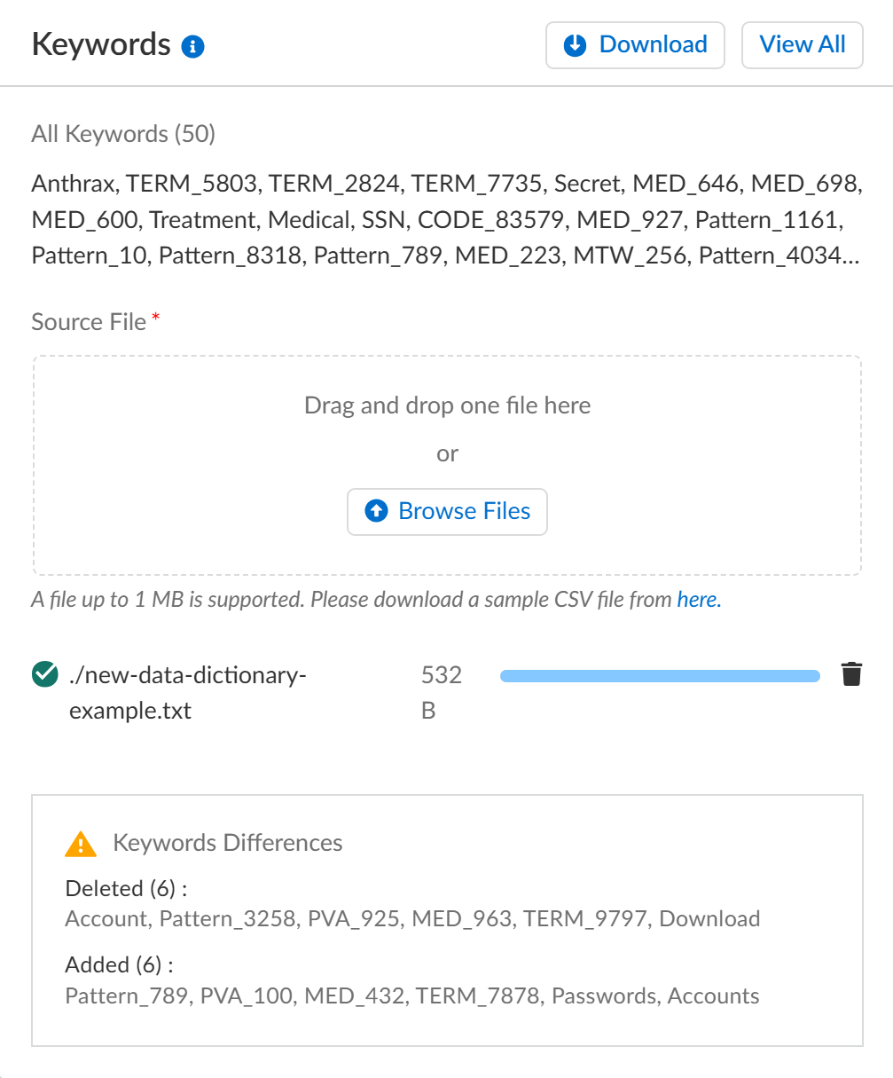This screenshot has height=1078, width=893.
Task: Click the 532 B file size text
Action: [441, 692]
